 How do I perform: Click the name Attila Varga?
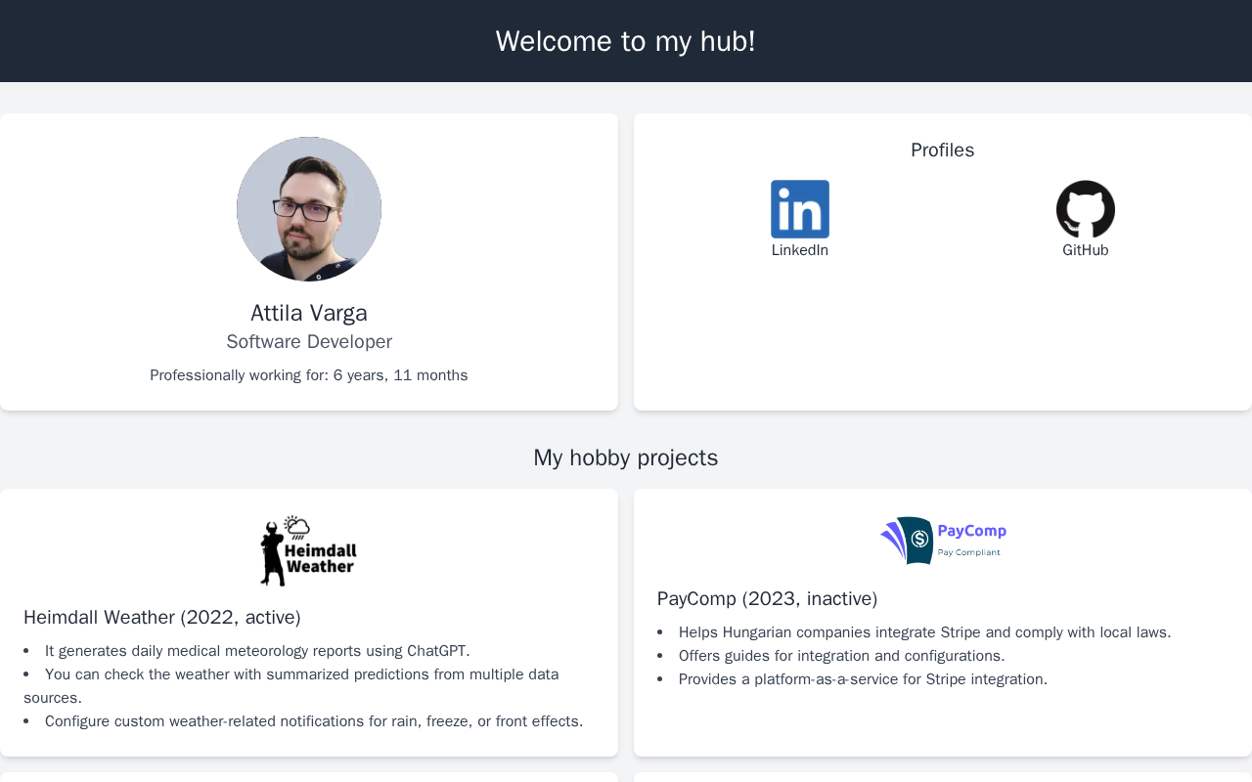pos(309,313)
